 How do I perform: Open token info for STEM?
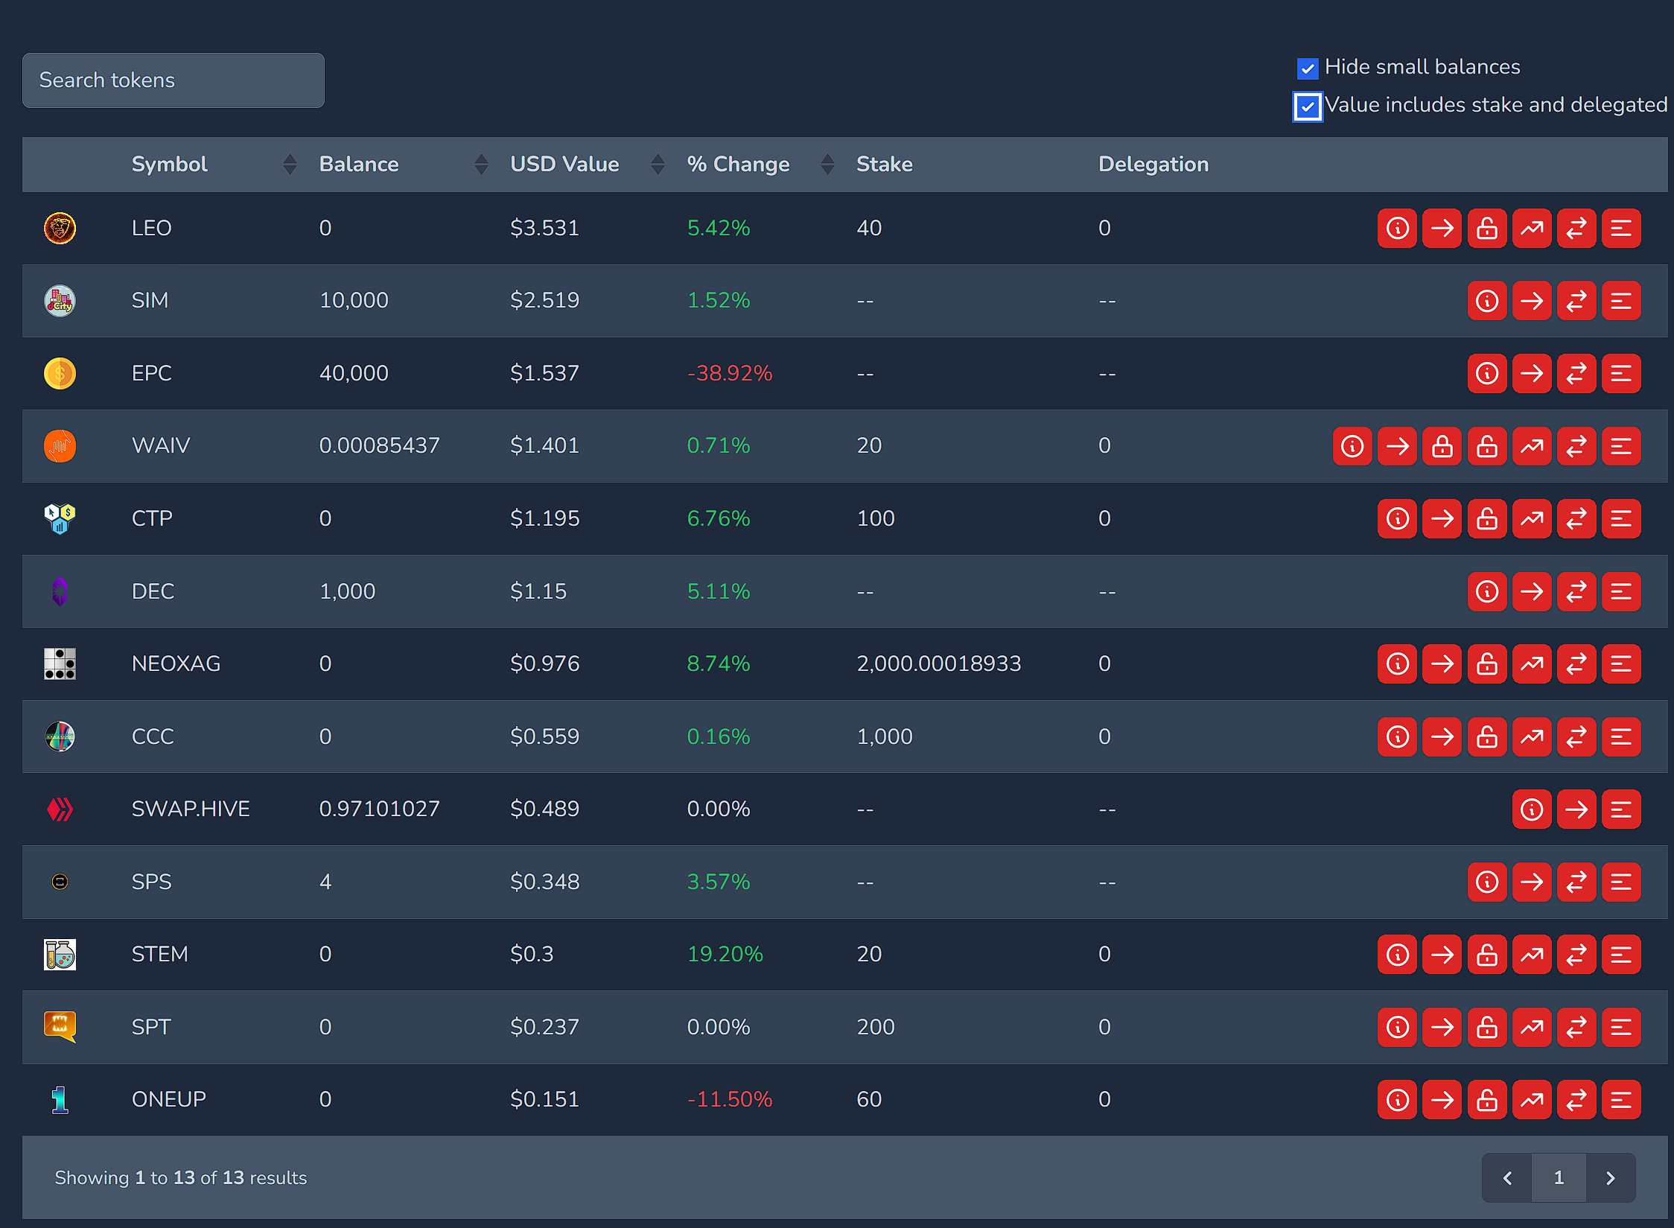pos(1397,954)
